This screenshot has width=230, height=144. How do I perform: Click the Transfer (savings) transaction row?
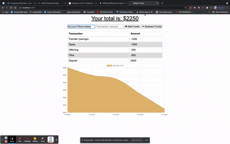click(x=115, y=39)
